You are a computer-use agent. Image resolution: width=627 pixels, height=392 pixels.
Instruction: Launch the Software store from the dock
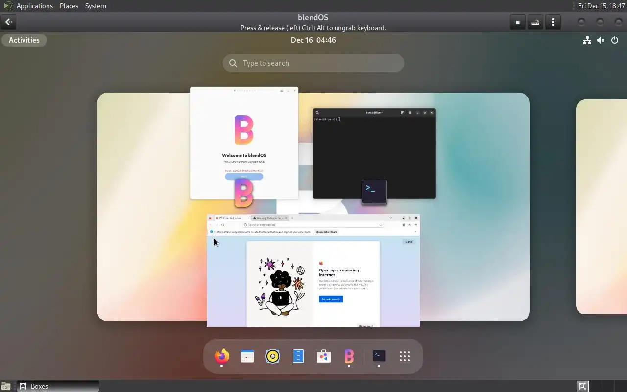click(x=324, y=356)
